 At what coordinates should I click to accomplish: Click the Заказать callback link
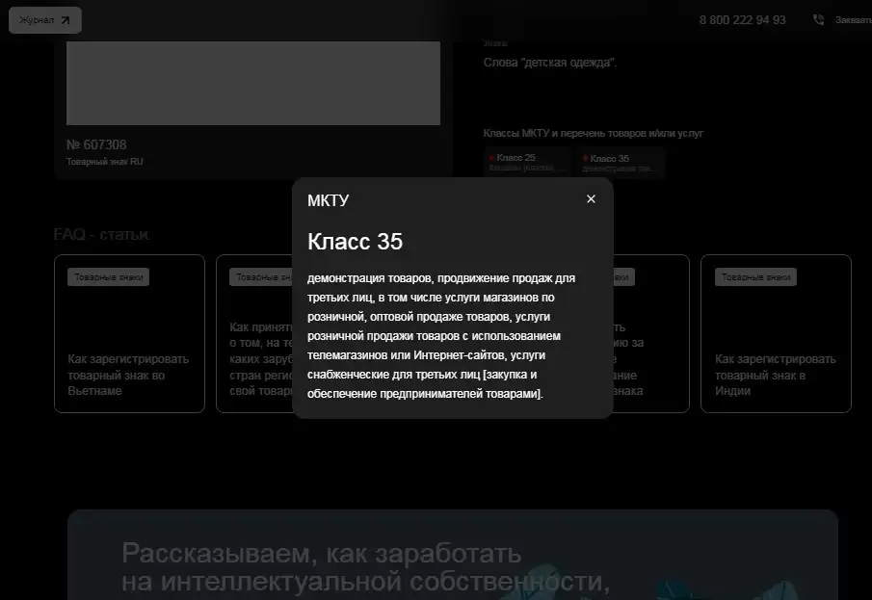(x=852, y=20)
